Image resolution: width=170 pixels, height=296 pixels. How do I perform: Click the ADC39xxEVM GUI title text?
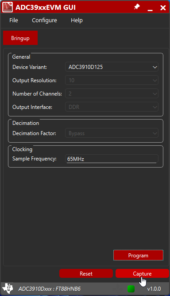coord(46,8)
